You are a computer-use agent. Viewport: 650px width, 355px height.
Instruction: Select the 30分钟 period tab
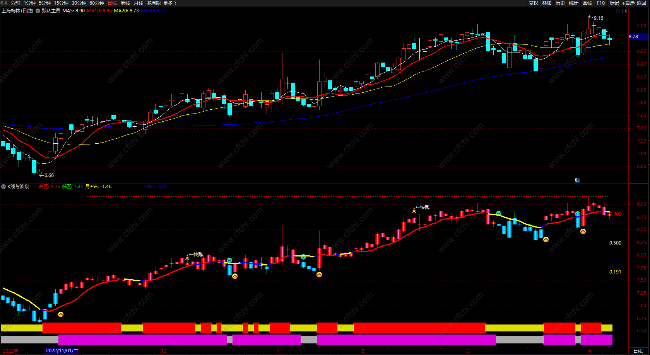[79, 3]
